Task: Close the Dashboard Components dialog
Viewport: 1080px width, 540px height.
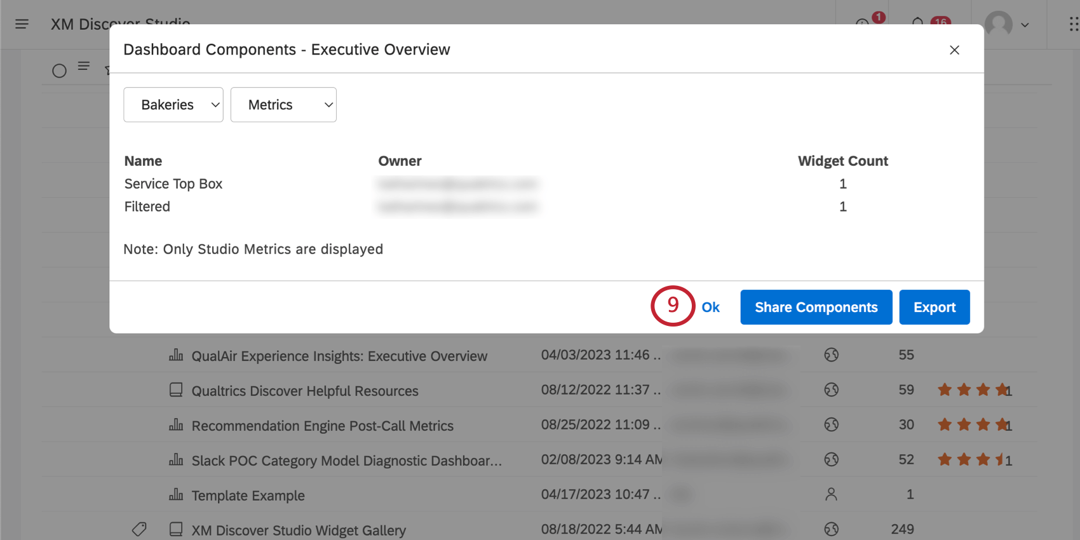Action: [x=954, y=50]
